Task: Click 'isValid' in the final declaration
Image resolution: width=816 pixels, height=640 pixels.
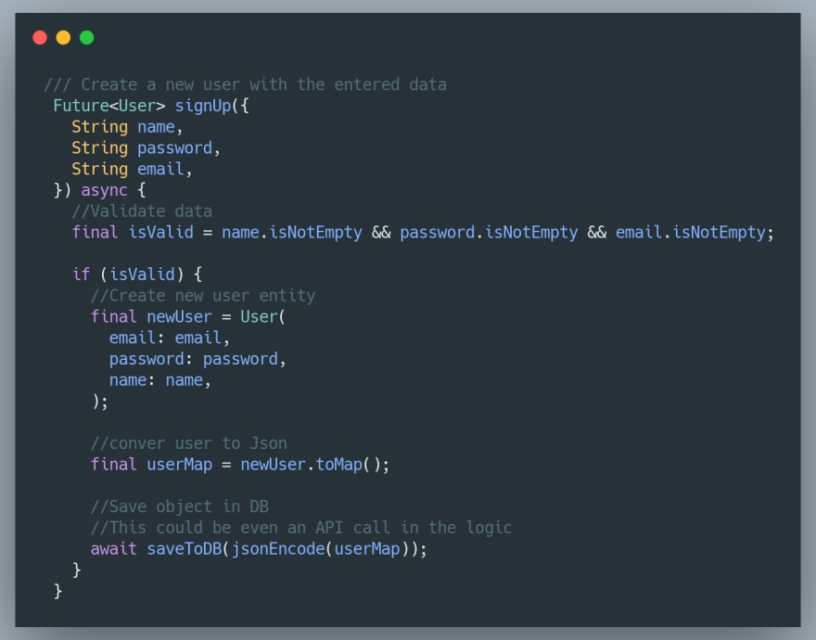Action: click(161, 232)
